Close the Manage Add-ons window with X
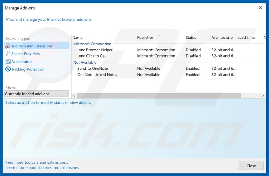Image resolution: width=269 pixels, height=176 pixels. coord(260,8)
